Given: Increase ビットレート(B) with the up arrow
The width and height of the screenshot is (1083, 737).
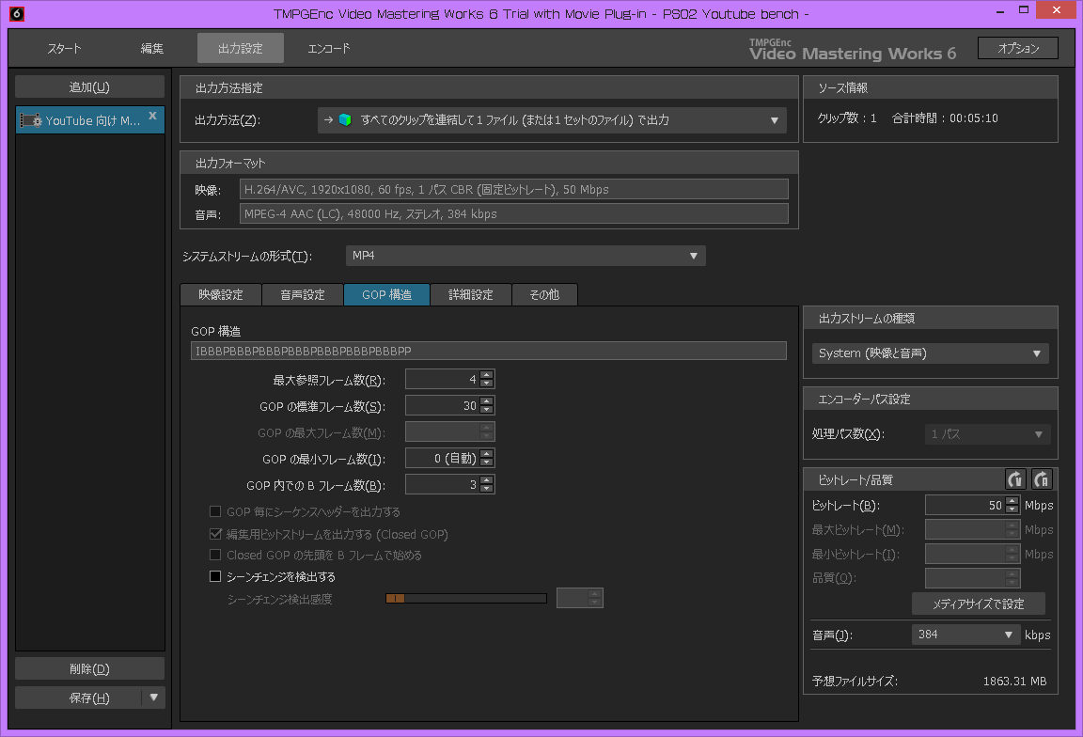Looking at the screenshot, I should click(1012, 501).
